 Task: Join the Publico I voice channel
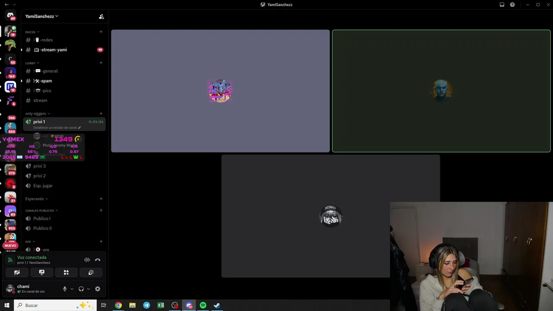64,219
